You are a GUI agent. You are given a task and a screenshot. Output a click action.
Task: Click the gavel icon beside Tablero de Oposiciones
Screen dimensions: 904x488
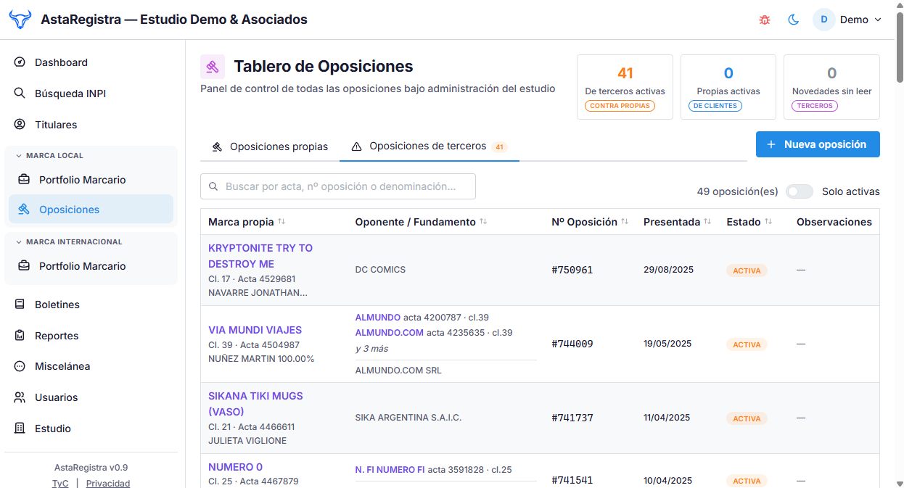click(x=213, y=67)
